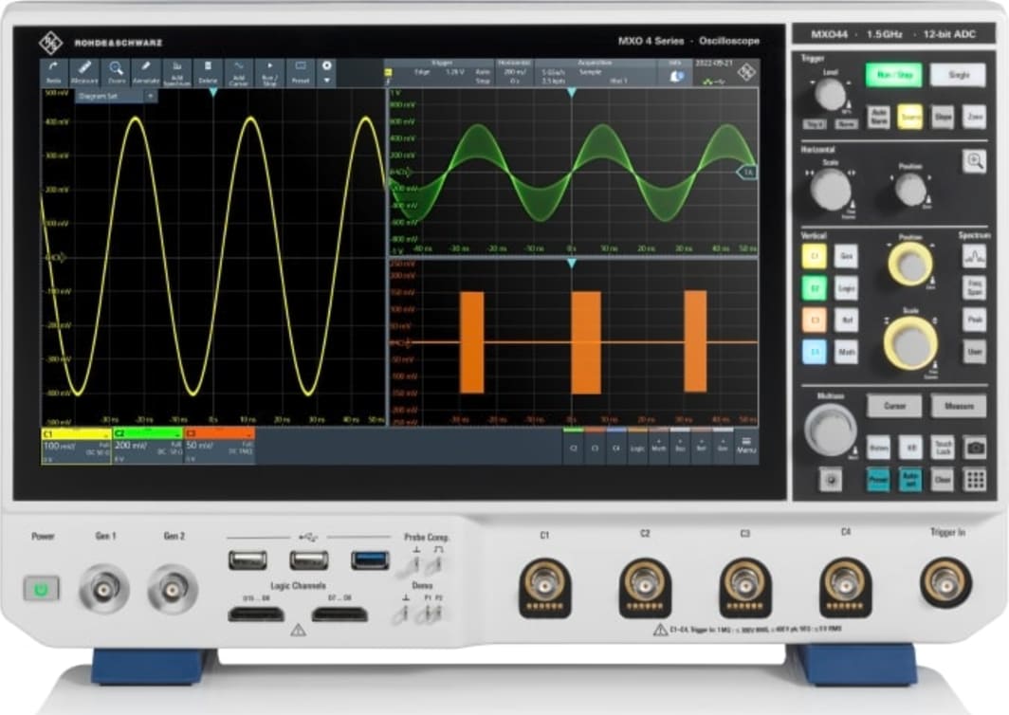Push the Logic hardware key
The height and width of the screenshot is (715, 1009).
[846, 287]
